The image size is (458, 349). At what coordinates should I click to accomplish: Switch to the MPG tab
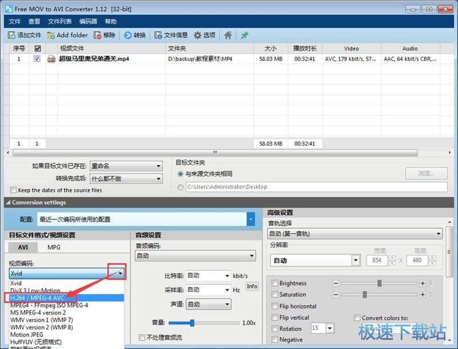[x=54, y=248]
